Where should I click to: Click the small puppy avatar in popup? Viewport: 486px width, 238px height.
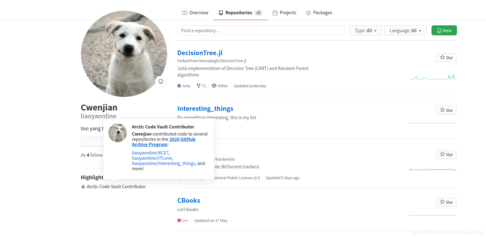pos(118,133)
